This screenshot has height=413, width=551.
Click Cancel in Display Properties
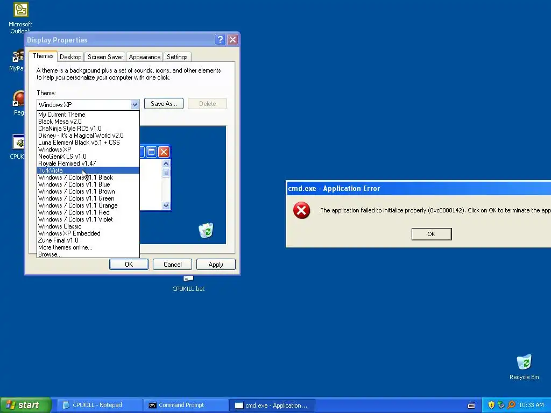[x=172, y=265]
